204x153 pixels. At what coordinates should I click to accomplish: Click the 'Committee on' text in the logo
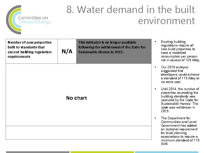click(x=33, y=18)
